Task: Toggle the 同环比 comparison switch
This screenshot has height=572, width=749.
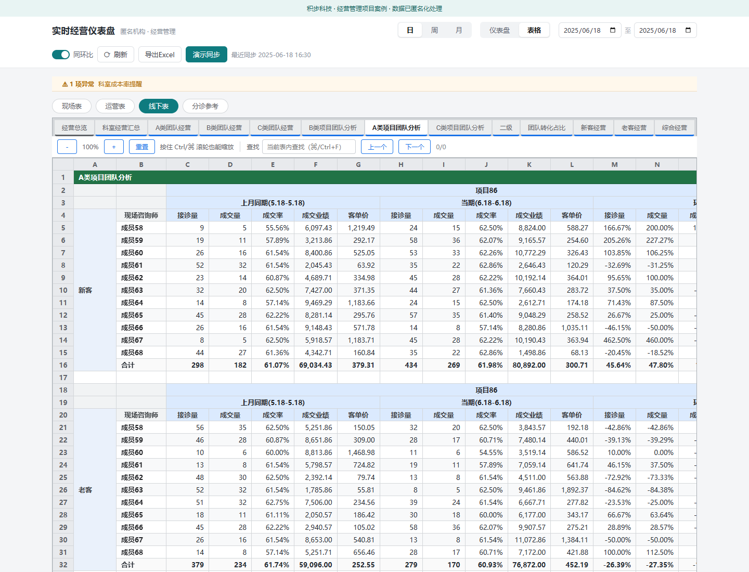Action: click(61, 55)
